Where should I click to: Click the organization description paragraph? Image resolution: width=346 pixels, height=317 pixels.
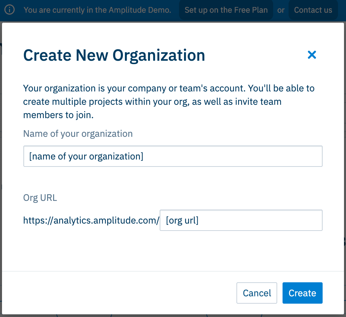point(169,102)
